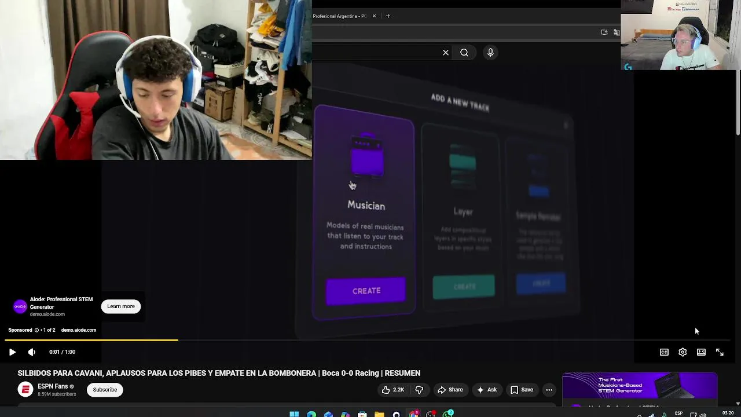Open the Windows Start menu
The height and width of the screenshot is (417, 741).
294,414
